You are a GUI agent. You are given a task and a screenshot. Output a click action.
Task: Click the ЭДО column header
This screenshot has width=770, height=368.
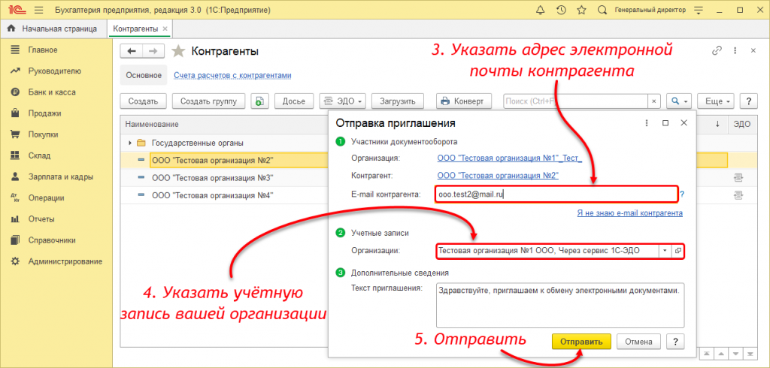(x=742, y=124)
